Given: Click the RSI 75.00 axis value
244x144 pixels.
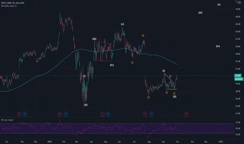Looking at the screenshot, I should tap(238, 123).
